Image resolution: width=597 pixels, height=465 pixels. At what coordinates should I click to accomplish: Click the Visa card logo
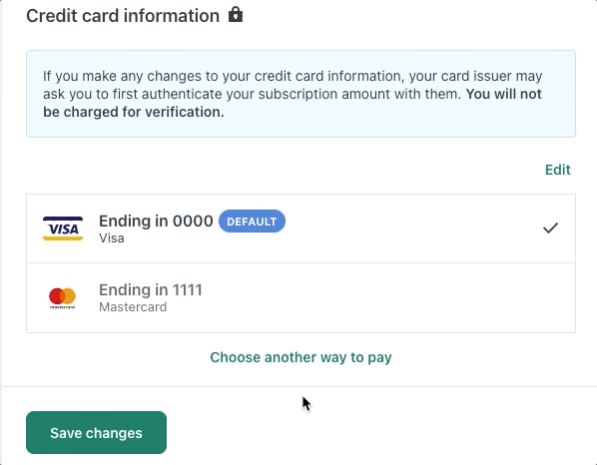(x=63, y=229)
